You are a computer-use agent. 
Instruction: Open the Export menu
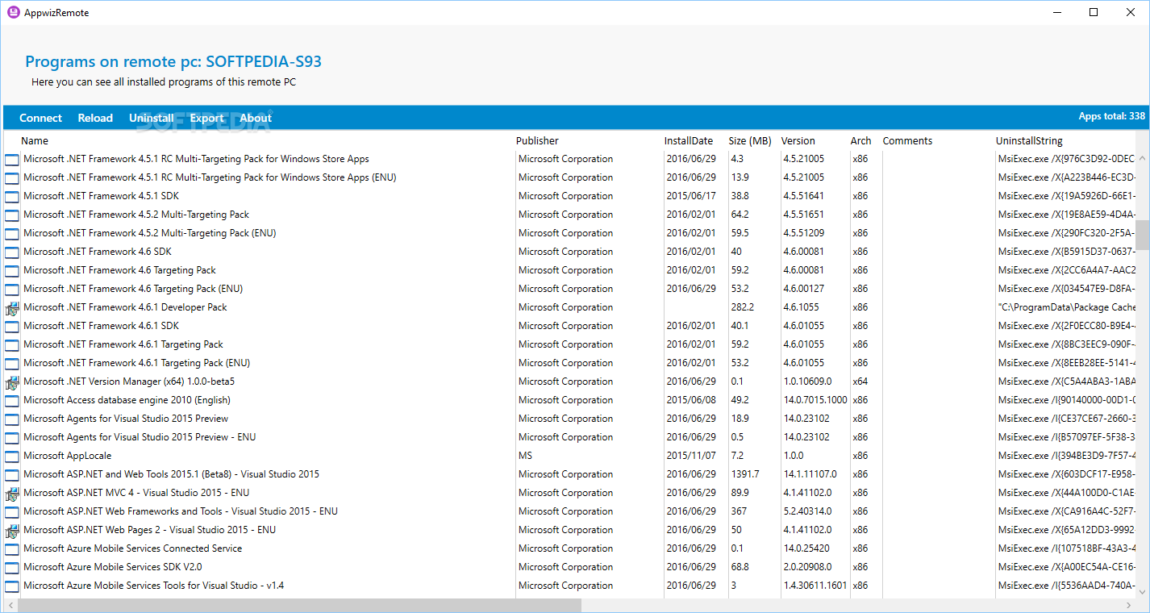pos(207,118)
